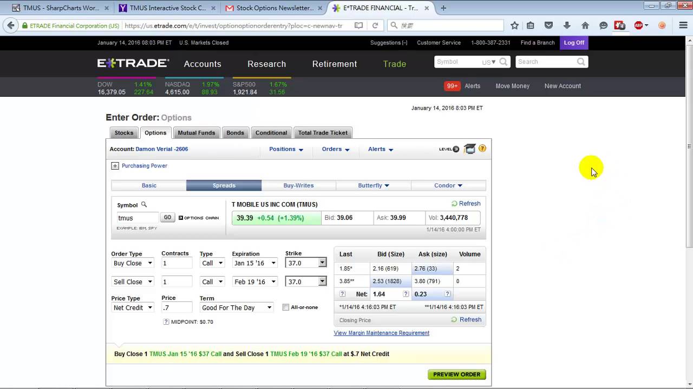Image resolution: width=693 pixels, height=389 pixels.
Task: Click the Symbol search magnifier in header
Action: tap(504, 62)
